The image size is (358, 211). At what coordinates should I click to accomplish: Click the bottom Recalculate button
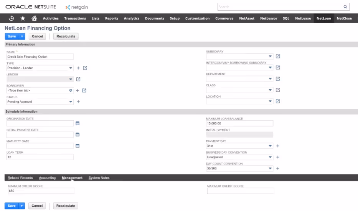pos(66,206)
